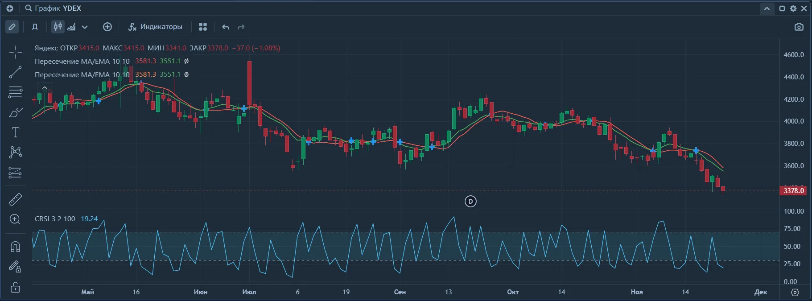
Task: Open the Индикаторы menu
Action: 155,27
